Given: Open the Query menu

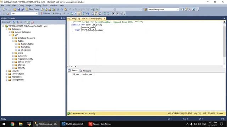Looking at the screenshot, I should (21, 6).
